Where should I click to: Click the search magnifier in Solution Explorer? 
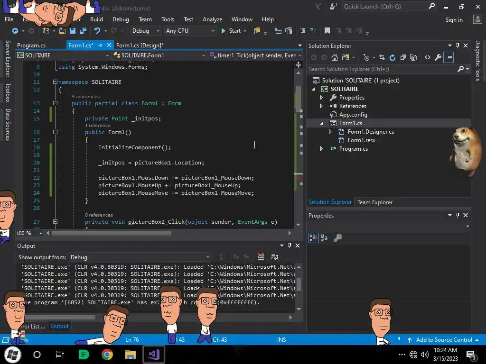coord(460,69)
